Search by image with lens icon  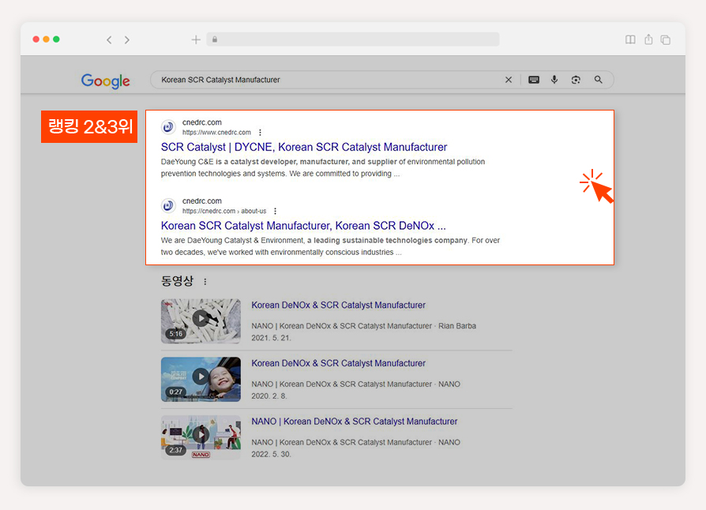pos(576,80)
